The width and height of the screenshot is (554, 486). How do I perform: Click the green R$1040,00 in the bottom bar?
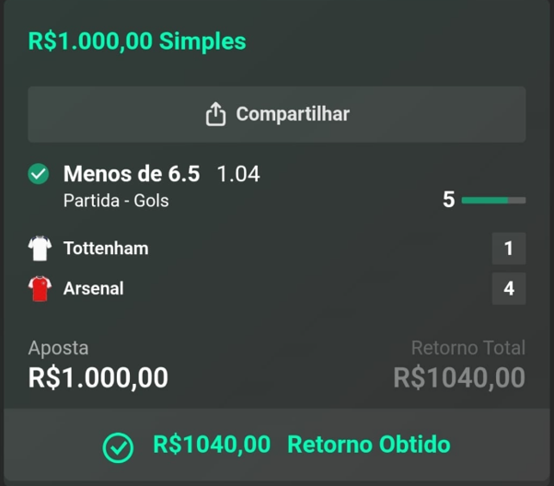coord(212,445)
